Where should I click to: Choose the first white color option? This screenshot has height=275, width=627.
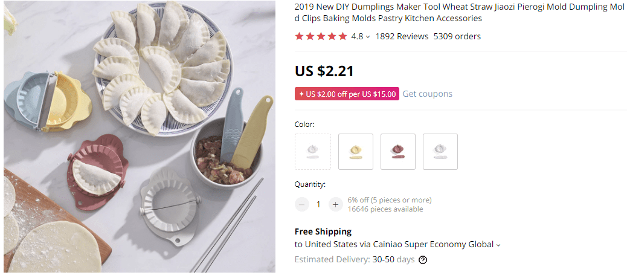point(313,152)
